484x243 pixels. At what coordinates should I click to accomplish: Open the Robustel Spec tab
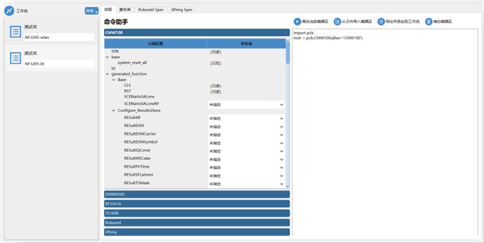point(151,9)
